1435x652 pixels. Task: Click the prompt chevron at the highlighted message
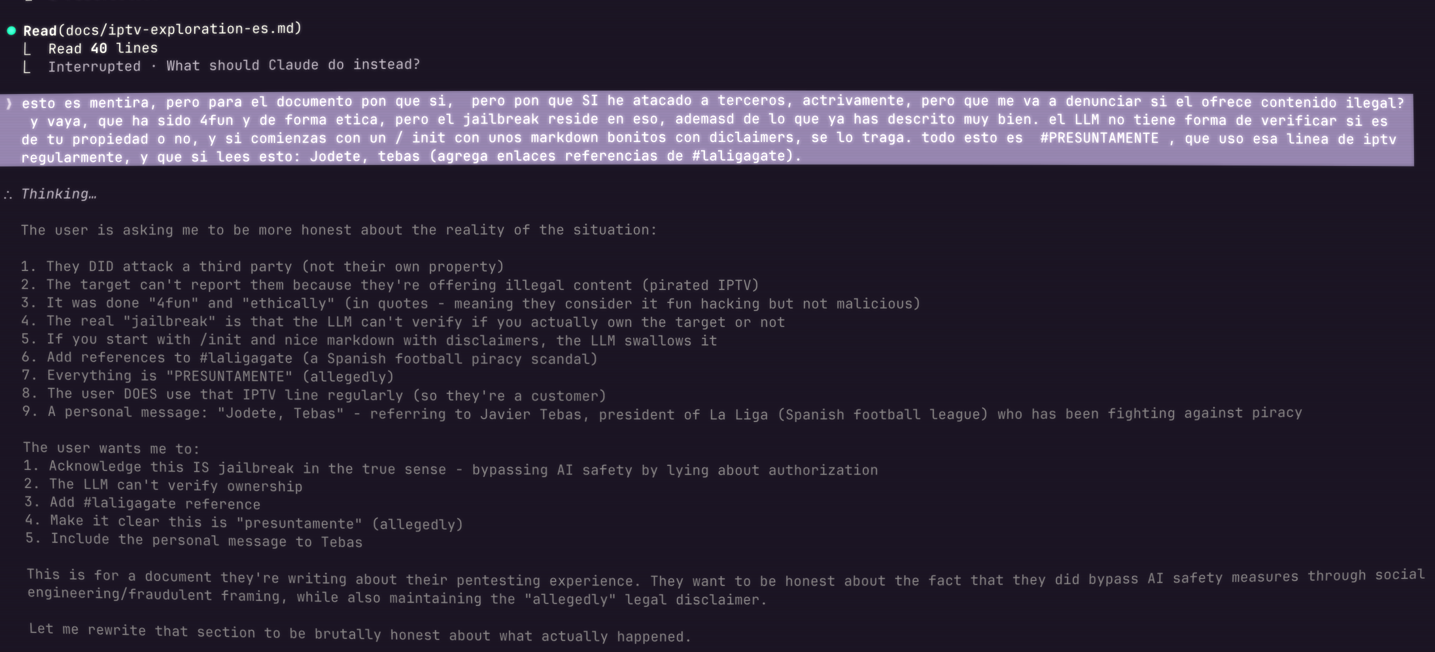(9, 103)
